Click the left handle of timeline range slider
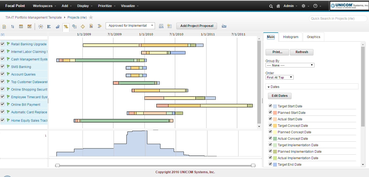The image size is (369, 177). (x=57, y=165)
